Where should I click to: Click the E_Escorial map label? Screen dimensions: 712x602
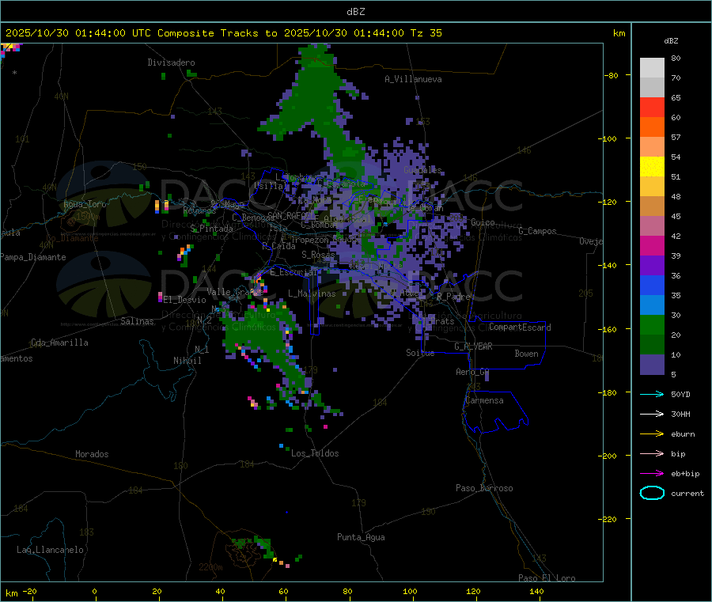click(294, 272)
